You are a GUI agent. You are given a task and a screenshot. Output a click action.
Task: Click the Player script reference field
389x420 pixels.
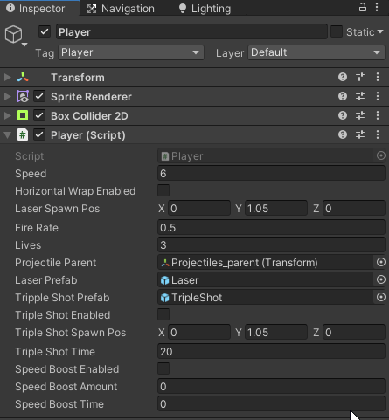coord(267,156)
